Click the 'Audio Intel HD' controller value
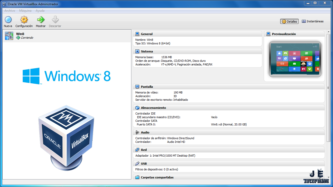 click(176, 142)
